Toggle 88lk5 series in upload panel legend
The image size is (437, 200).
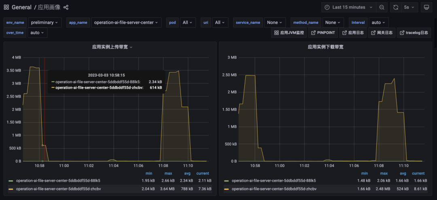[x=58, y=181]
